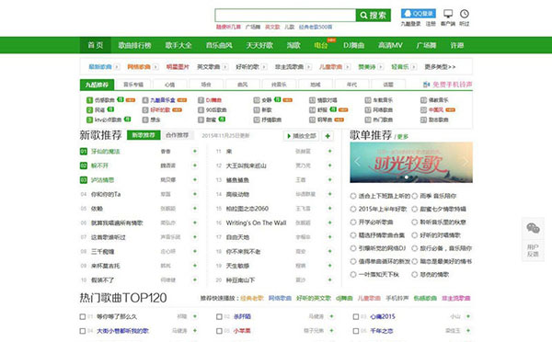The image size is (552, 342).
Task: Expand the arrow next to 好听的歌
Action: point(264,66)
